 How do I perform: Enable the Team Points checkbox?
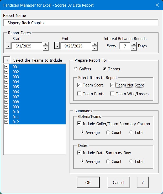[79, 94]
